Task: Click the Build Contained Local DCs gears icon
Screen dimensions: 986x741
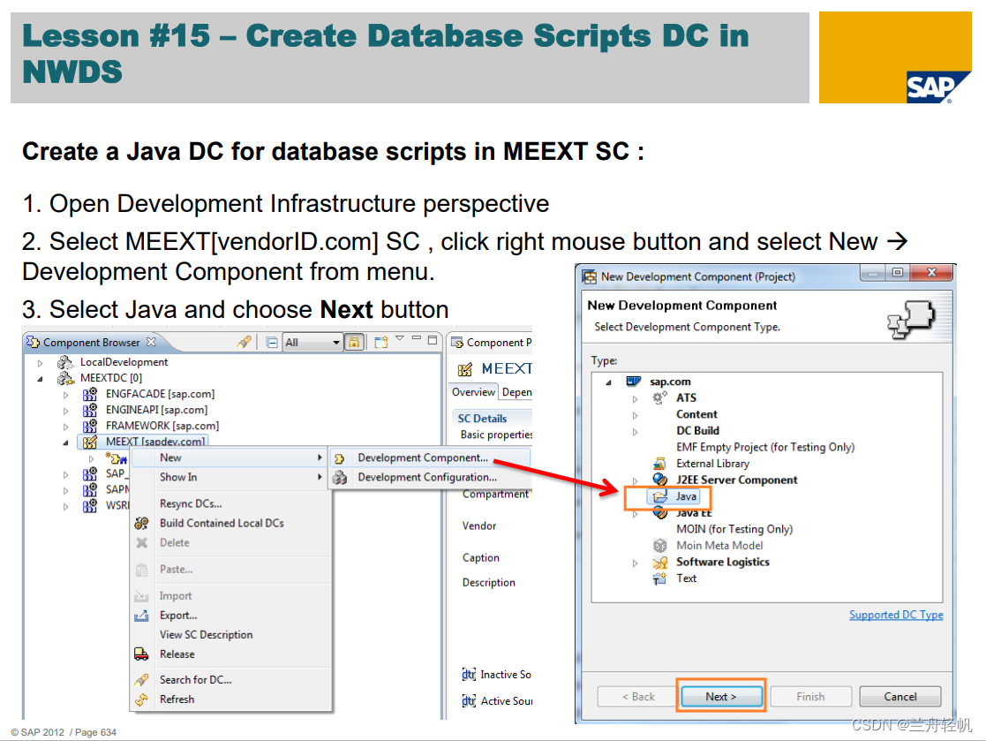Action: click(141, 523)
